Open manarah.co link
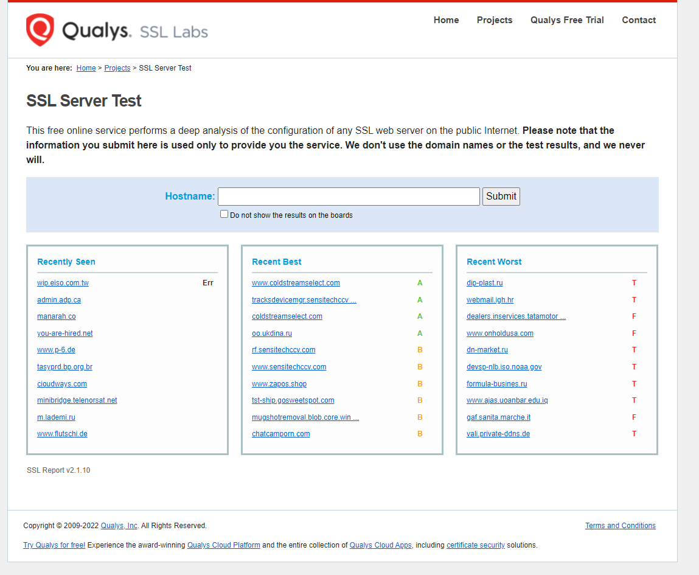Screen dimensions: 699x575 point(56,316)
